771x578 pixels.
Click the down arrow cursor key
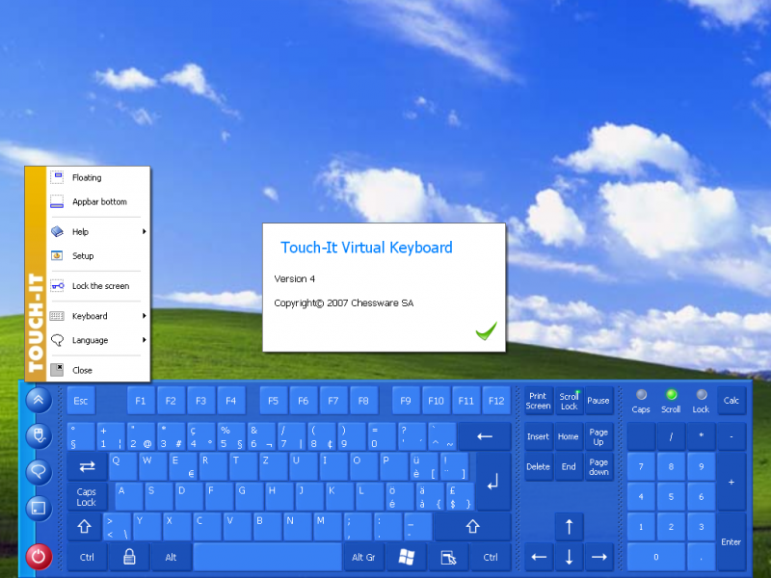click(569, 557)
